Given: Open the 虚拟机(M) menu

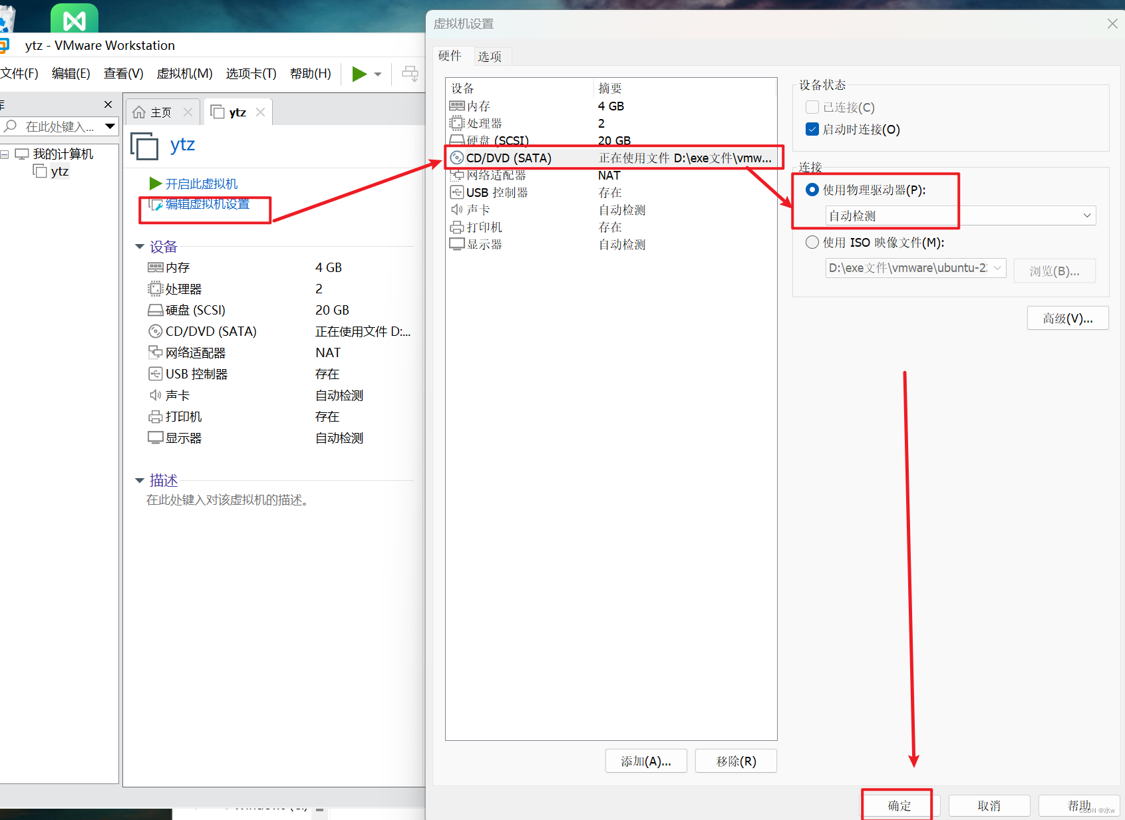Looking at the screenshot, I should pos(184,73).
